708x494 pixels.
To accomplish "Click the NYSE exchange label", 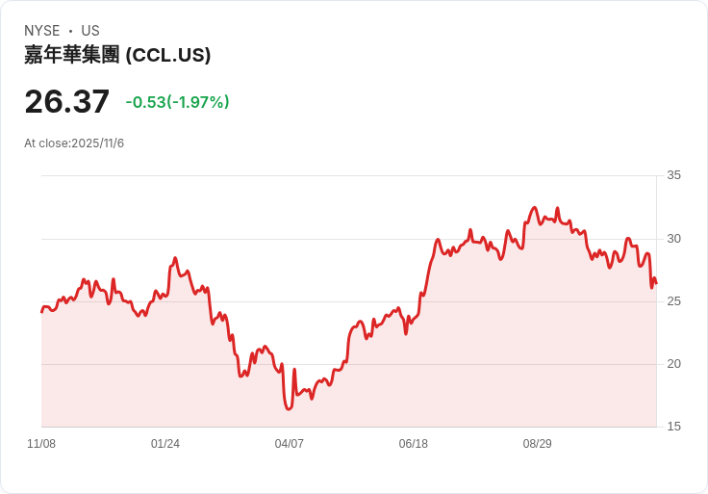I will (41, 31).
